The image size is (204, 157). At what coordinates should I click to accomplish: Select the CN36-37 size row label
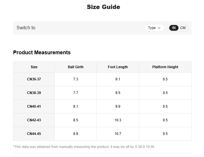pos(34,79)
